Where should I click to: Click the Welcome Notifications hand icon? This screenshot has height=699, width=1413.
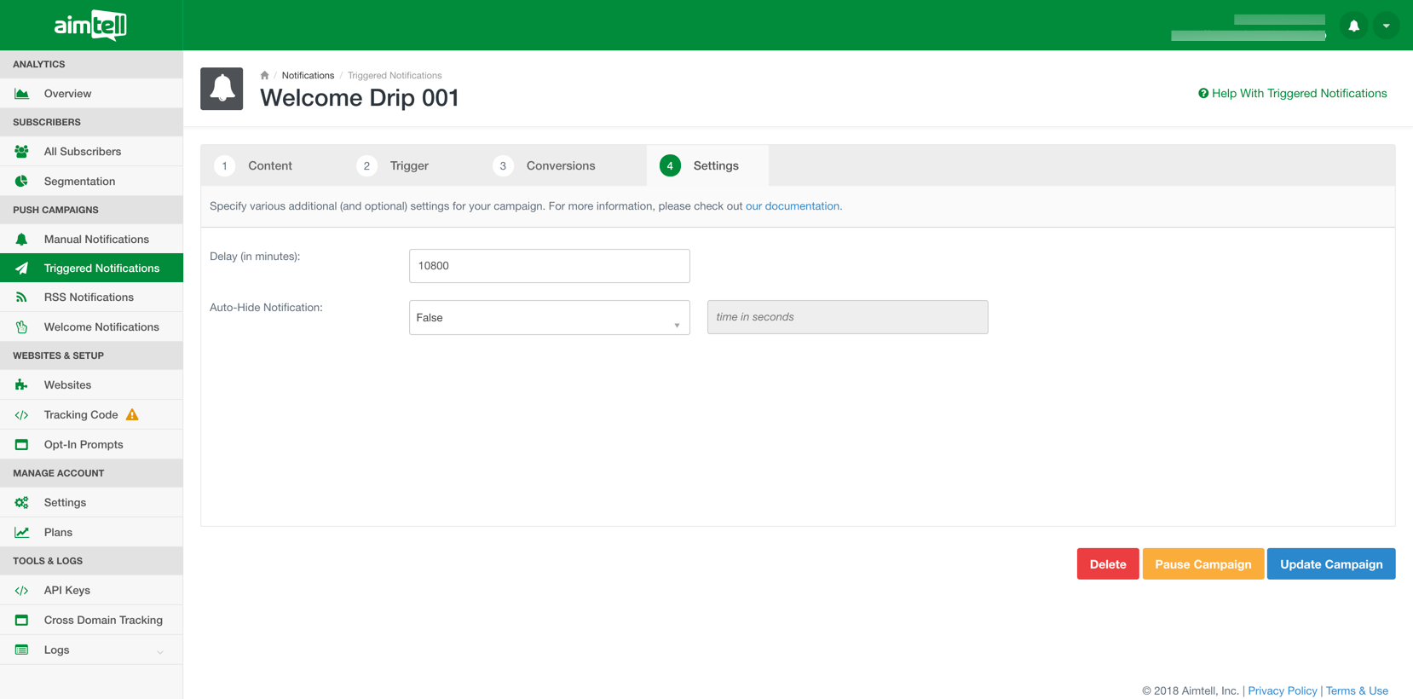point(21,327)
